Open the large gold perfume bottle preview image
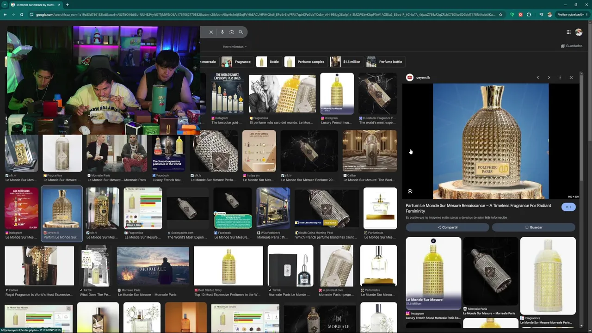Viewport: 592px width, 333px height. (x=490, y=141)
